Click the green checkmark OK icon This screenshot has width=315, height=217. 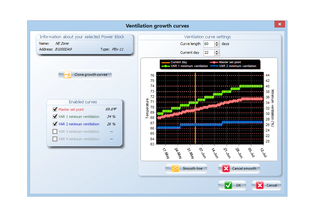click(228, 185)
